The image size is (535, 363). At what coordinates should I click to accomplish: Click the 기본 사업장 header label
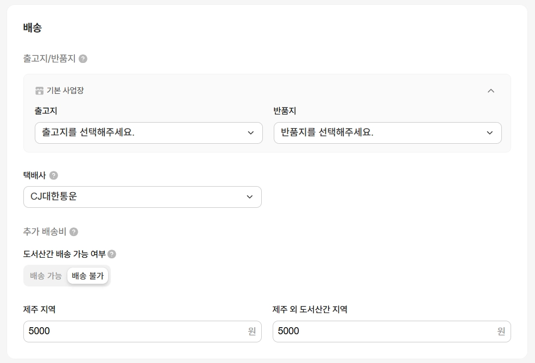pos(65,91)
